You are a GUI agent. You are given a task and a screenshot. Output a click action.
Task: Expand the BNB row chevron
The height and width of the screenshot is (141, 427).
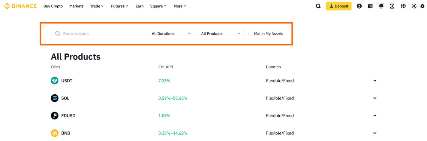point(375,133)
